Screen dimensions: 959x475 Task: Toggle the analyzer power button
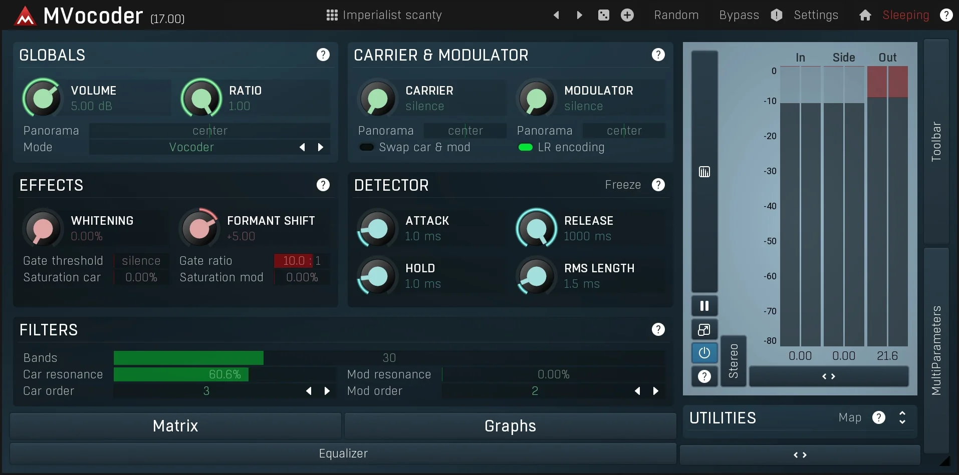[704, 353]
